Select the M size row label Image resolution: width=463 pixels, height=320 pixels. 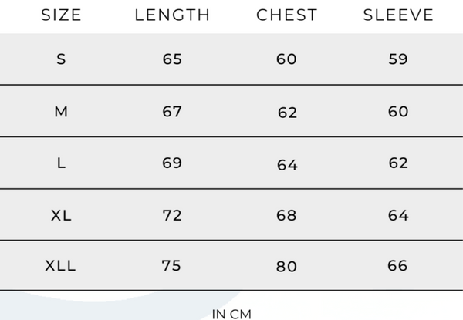(61, 112)
